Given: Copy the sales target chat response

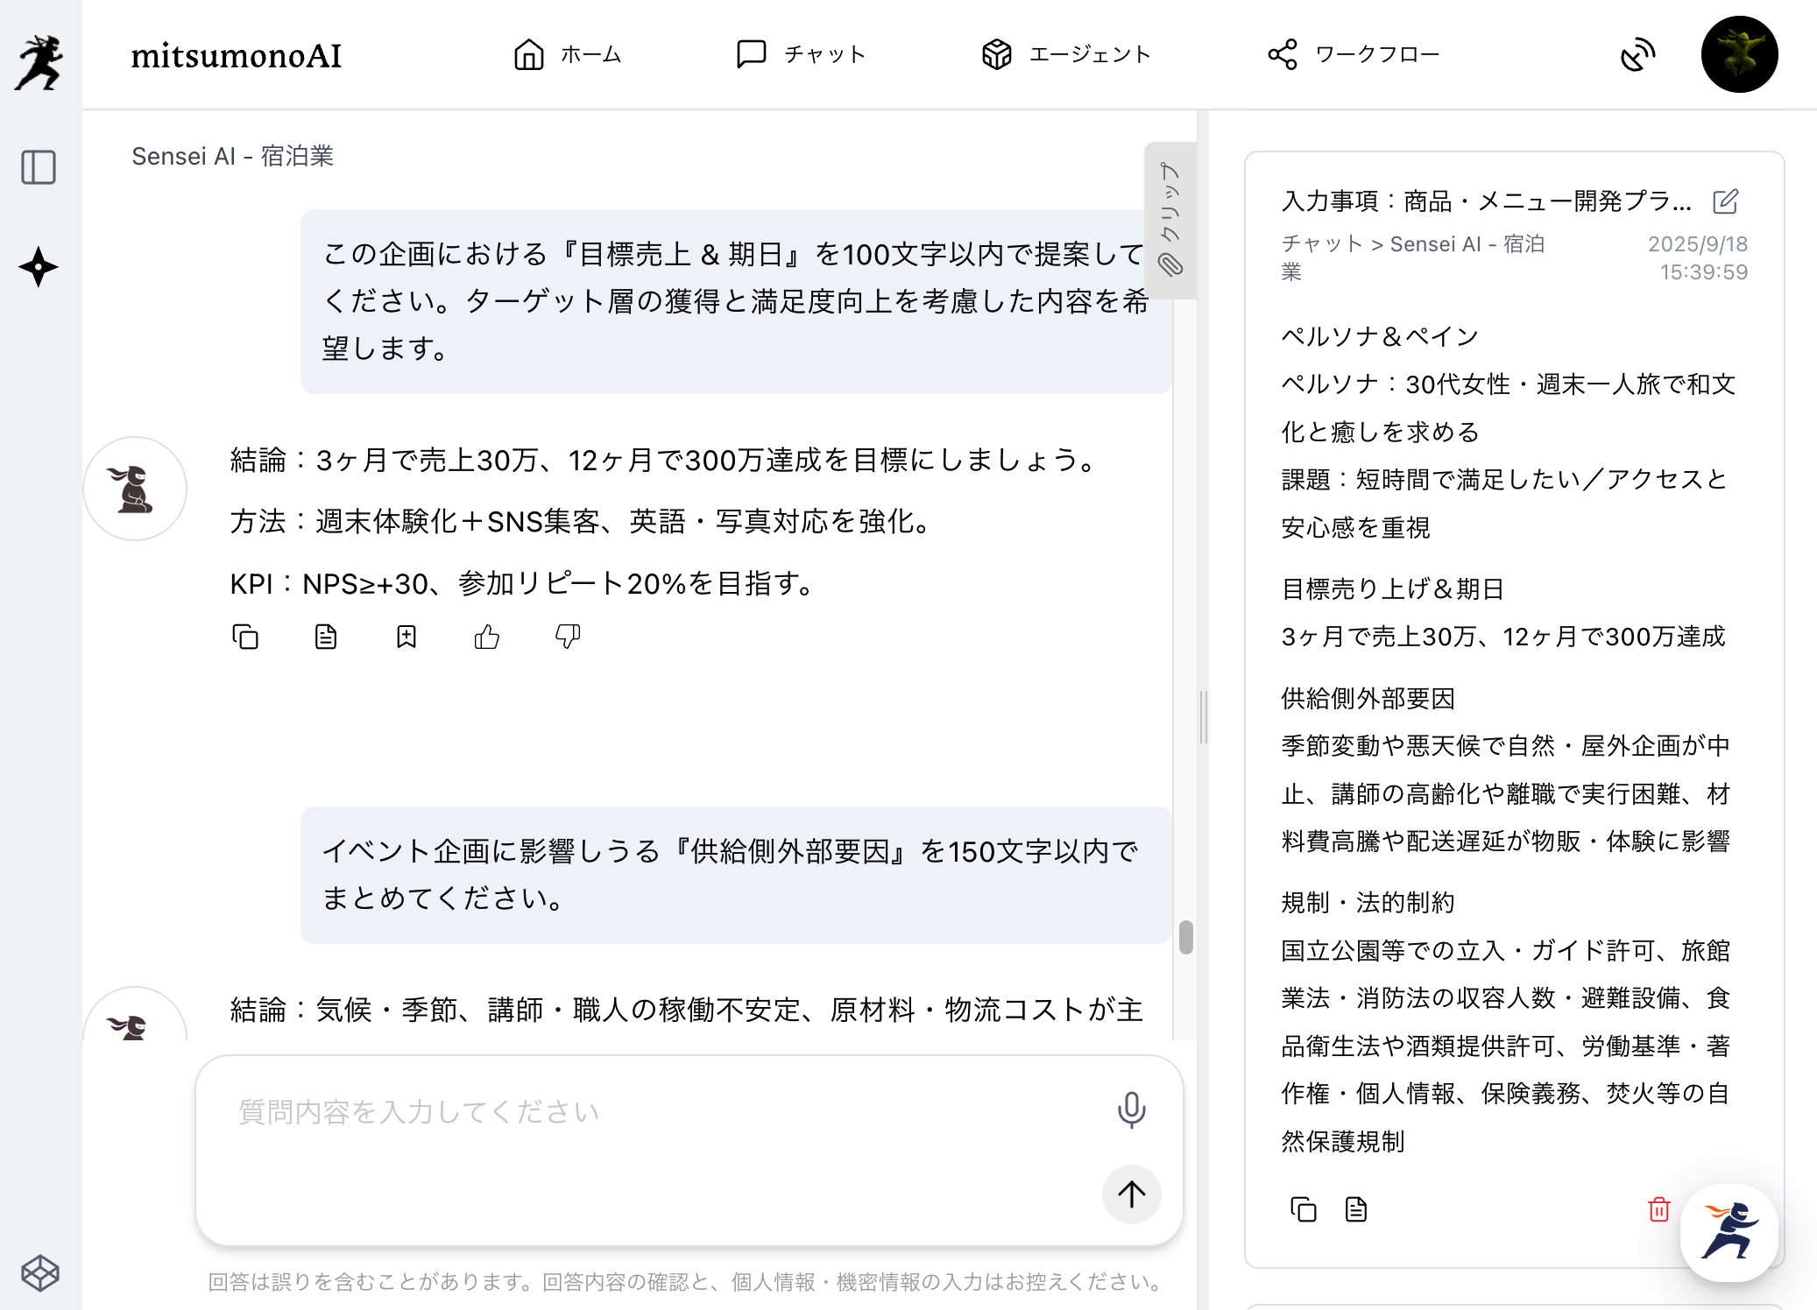Looking at the screenshot, I should point(245,637).
